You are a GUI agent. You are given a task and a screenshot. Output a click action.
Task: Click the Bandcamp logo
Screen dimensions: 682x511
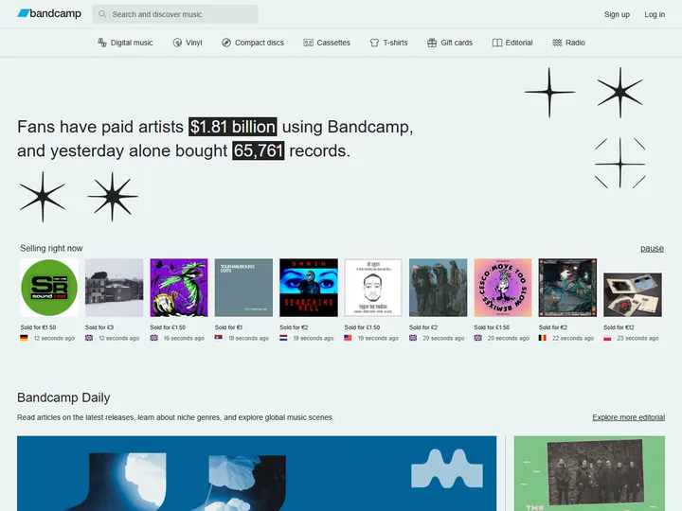[49, 13]
